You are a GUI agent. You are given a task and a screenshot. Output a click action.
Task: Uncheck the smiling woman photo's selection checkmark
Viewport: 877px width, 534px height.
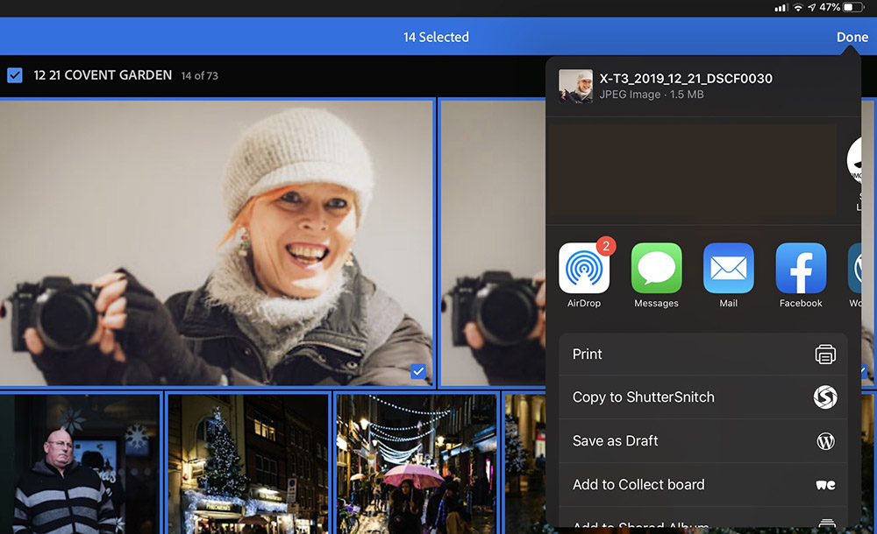pos(418,372)
